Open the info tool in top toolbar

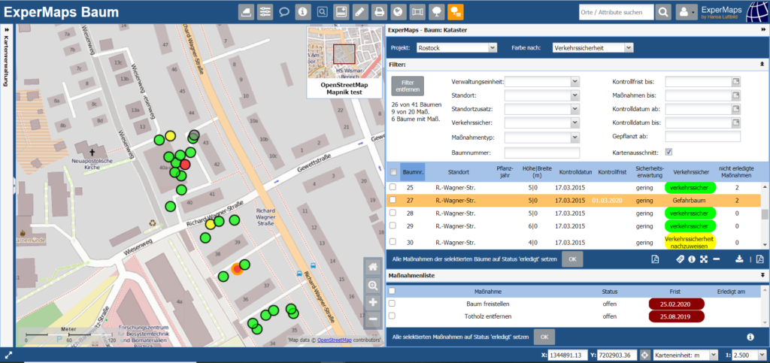pyautogui.click(x=303, y=12)
